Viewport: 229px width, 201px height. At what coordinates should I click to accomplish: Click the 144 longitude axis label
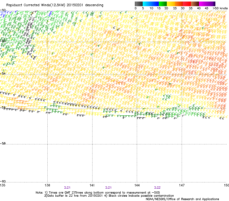tap(137, 185)
